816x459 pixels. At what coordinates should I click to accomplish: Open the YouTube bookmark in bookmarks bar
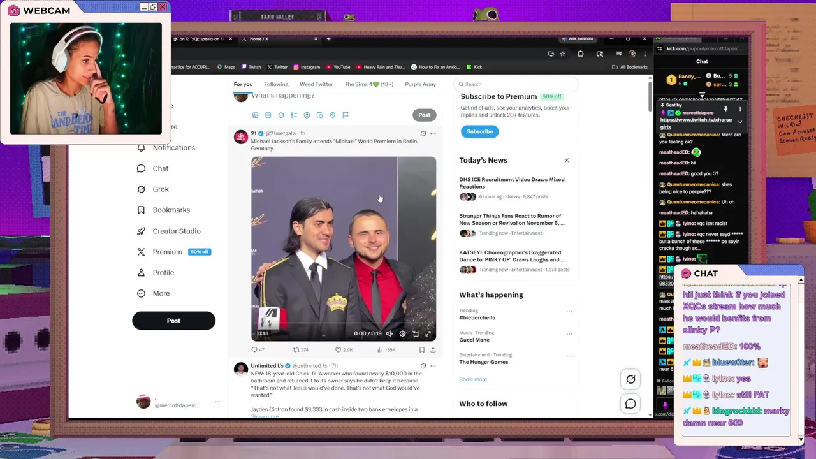(338, 67)
